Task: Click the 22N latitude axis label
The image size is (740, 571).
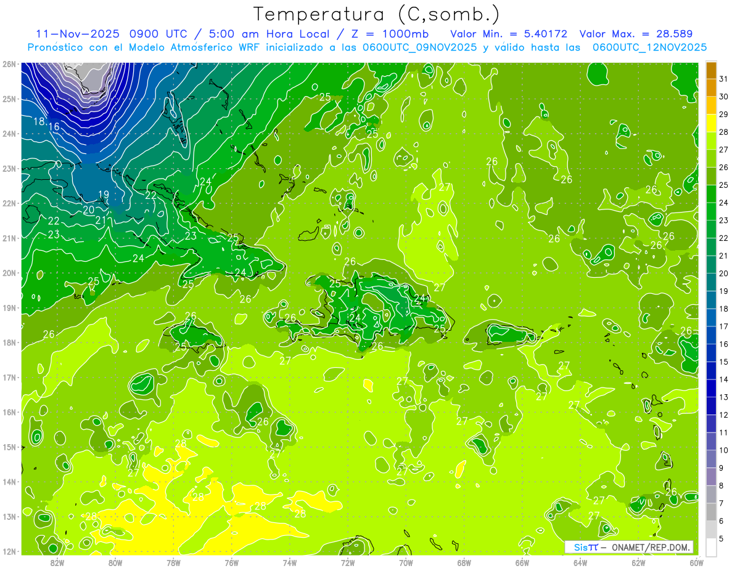Action: coord(9,203)
